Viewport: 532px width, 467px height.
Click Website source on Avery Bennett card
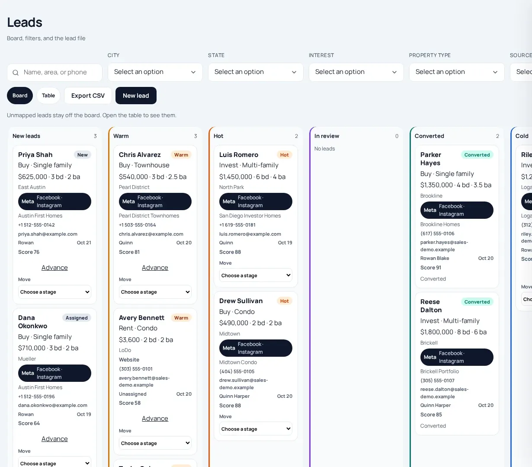click(x=129, y=360)
